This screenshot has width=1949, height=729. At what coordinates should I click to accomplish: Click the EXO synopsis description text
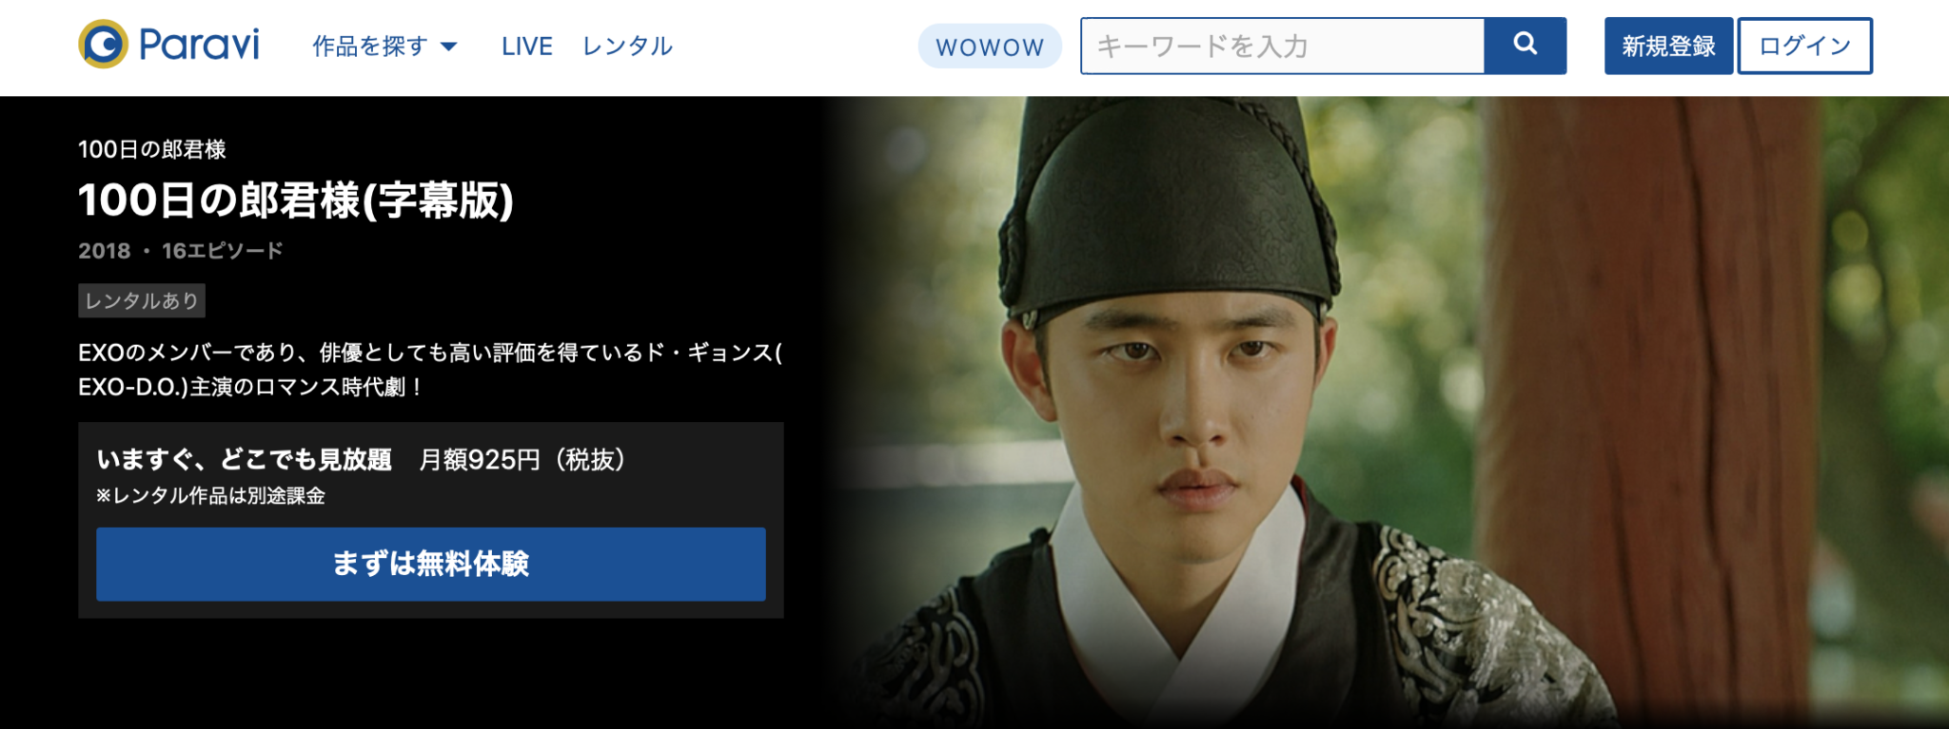point(430,370)
